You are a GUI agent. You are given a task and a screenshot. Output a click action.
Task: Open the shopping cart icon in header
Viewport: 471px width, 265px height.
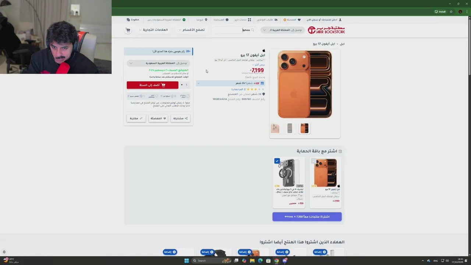pyautogui.click(x=128, y=30)
